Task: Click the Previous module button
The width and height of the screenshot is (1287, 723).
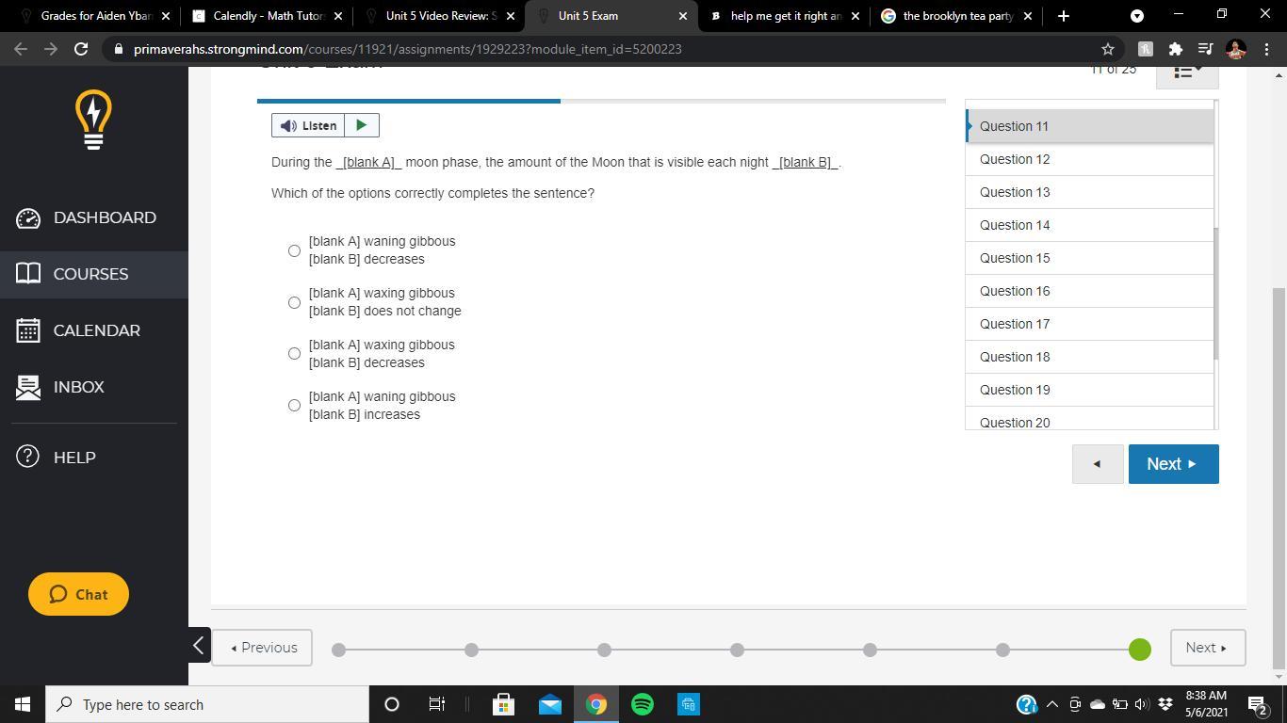Action: coord(262,648)
